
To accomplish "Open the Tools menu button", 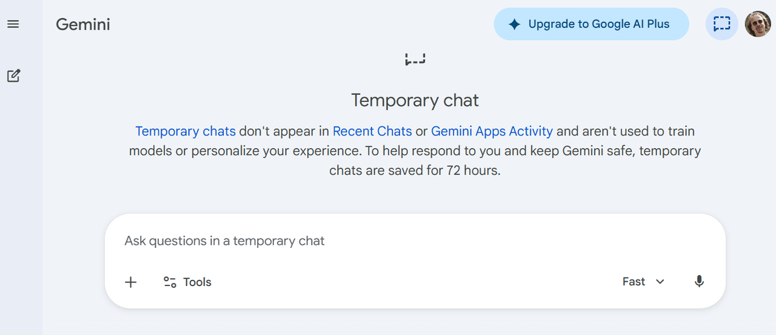I will (x=187, y=282).
